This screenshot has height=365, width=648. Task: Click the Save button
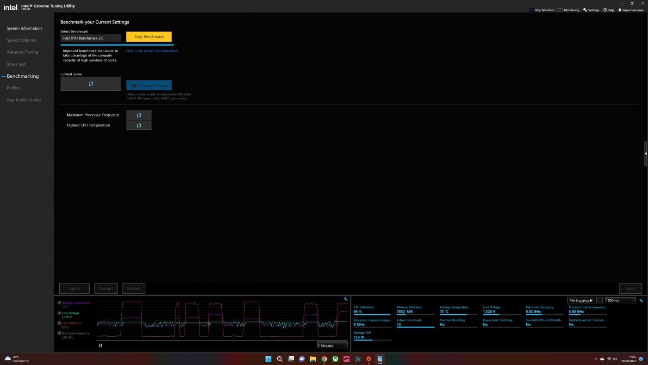[x=630, y=288]
